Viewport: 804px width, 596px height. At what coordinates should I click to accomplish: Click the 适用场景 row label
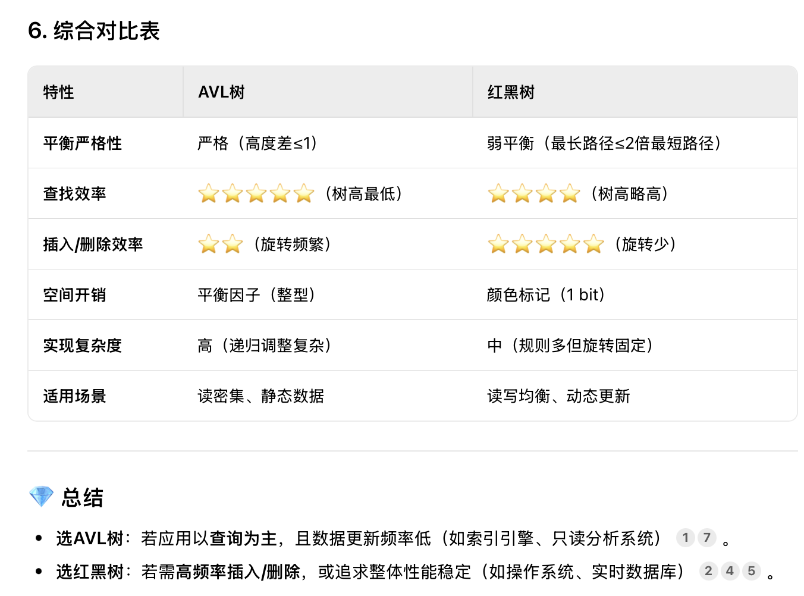click(x=74, y=396)
